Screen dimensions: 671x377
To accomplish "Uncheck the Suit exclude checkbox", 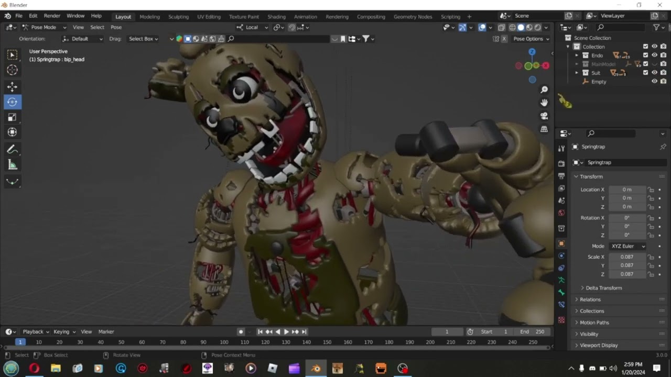I will point(646,73).
